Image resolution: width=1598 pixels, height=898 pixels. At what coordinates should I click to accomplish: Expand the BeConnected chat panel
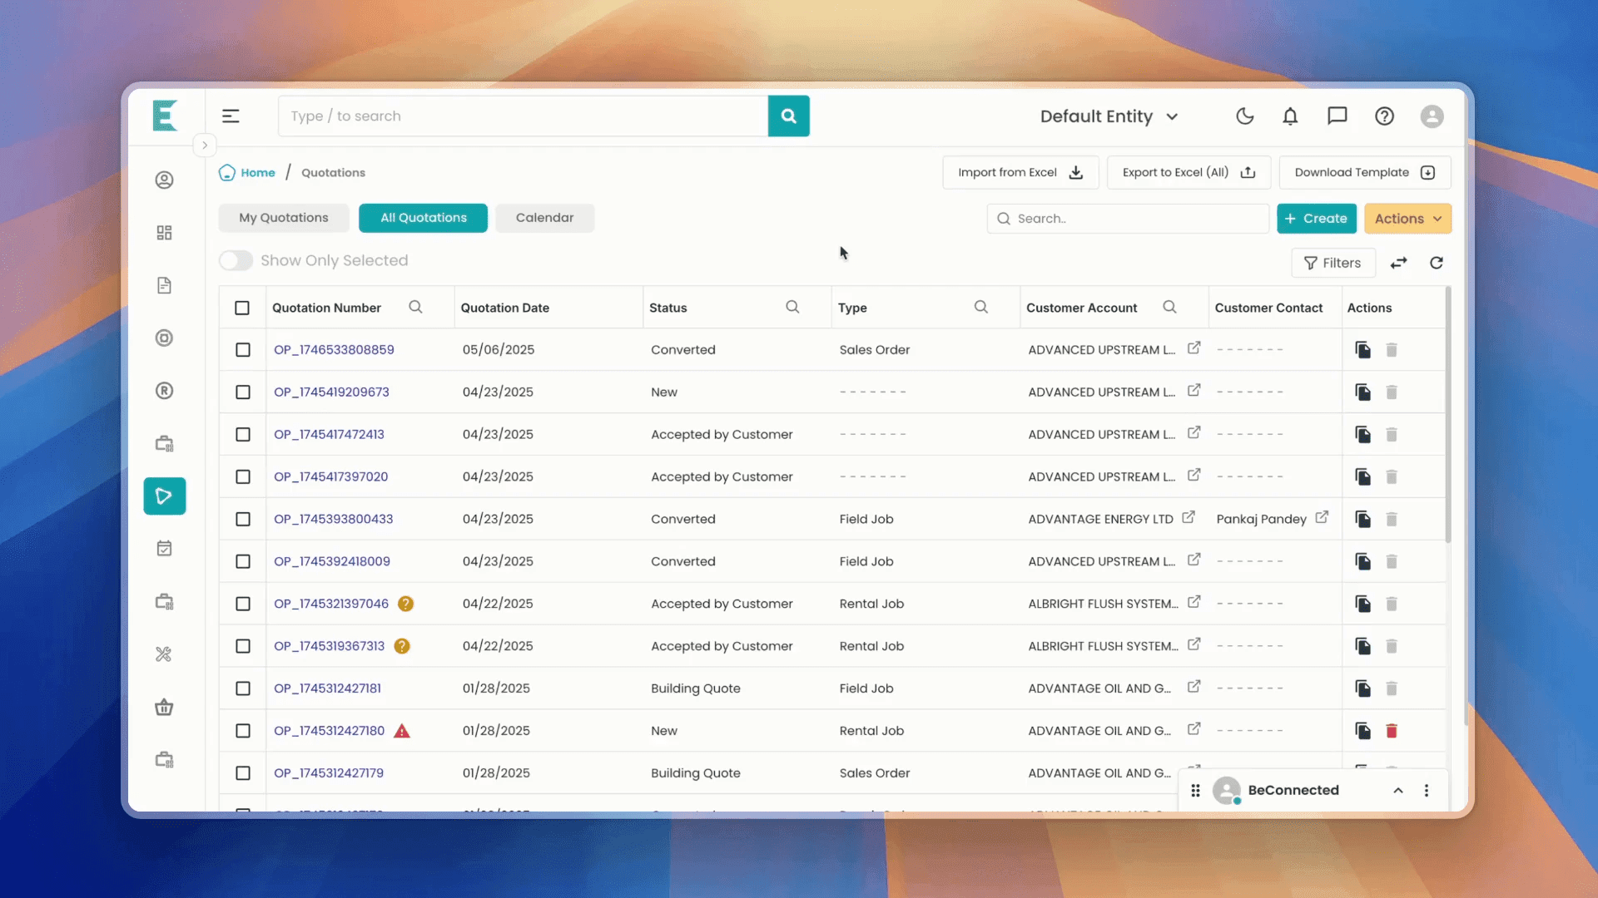[1398, 791]
